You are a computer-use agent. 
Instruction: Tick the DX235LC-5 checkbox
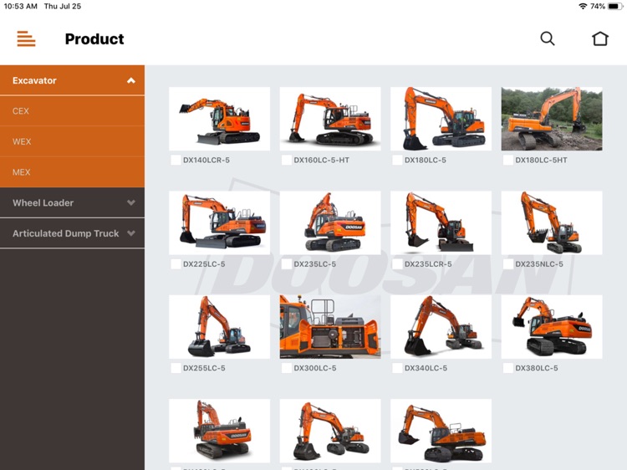click(287, 264)
